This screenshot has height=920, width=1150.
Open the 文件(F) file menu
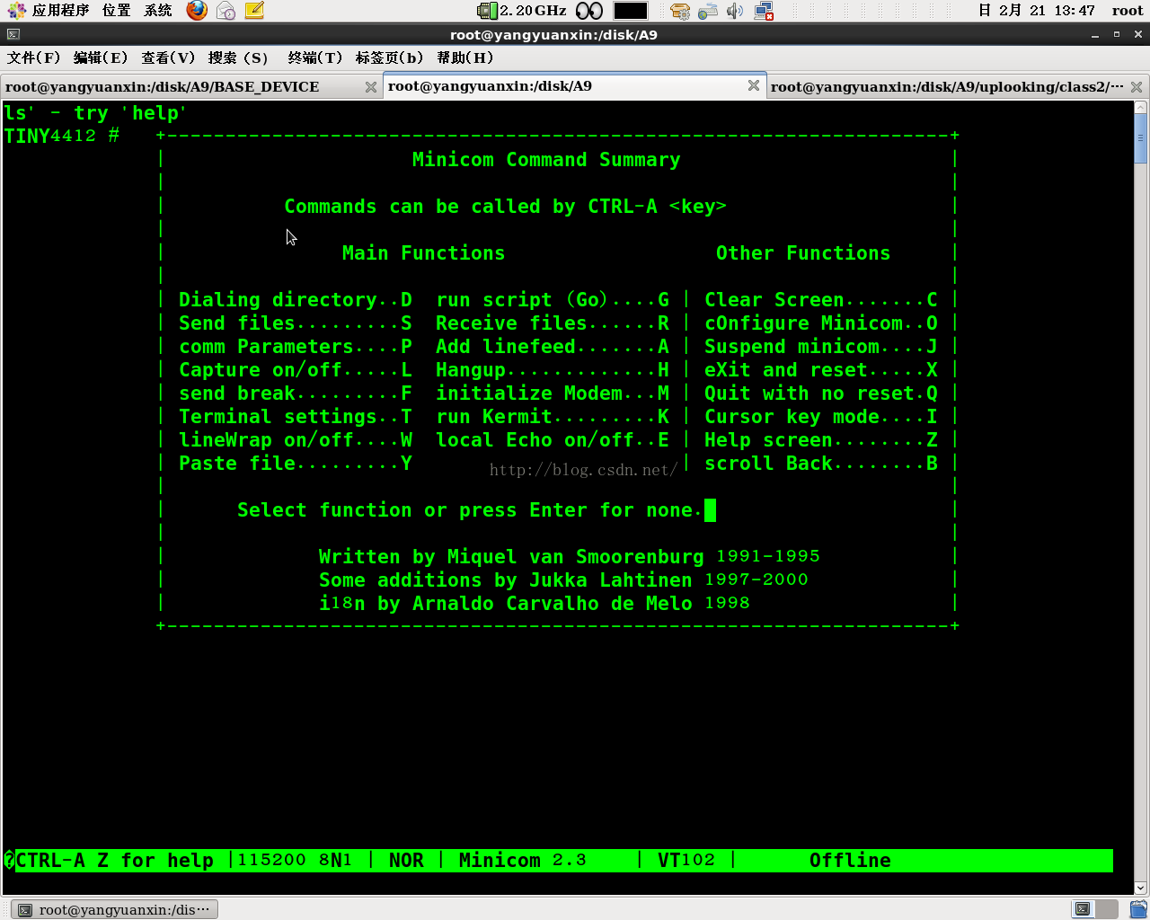(x=34, y=57)
